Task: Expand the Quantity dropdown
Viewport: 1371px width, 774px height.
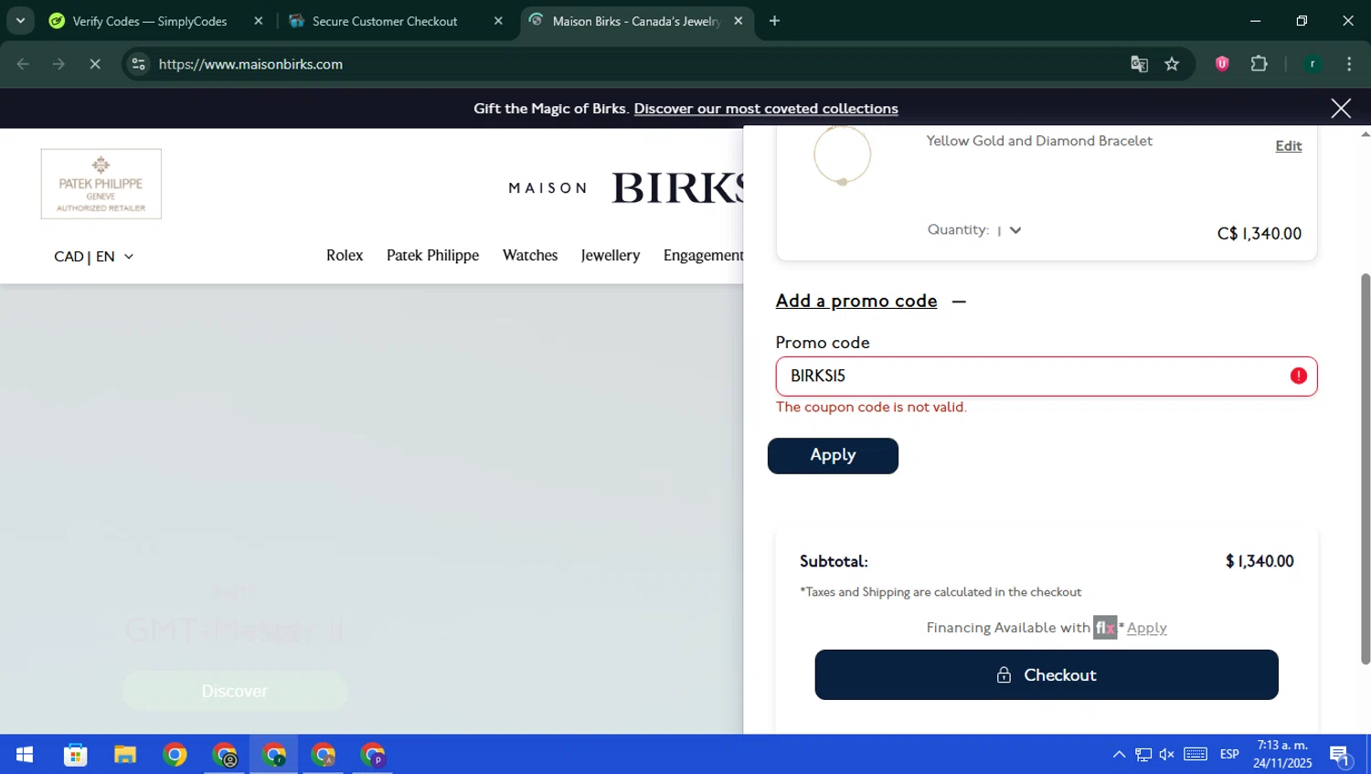Action: point(1010,230)
